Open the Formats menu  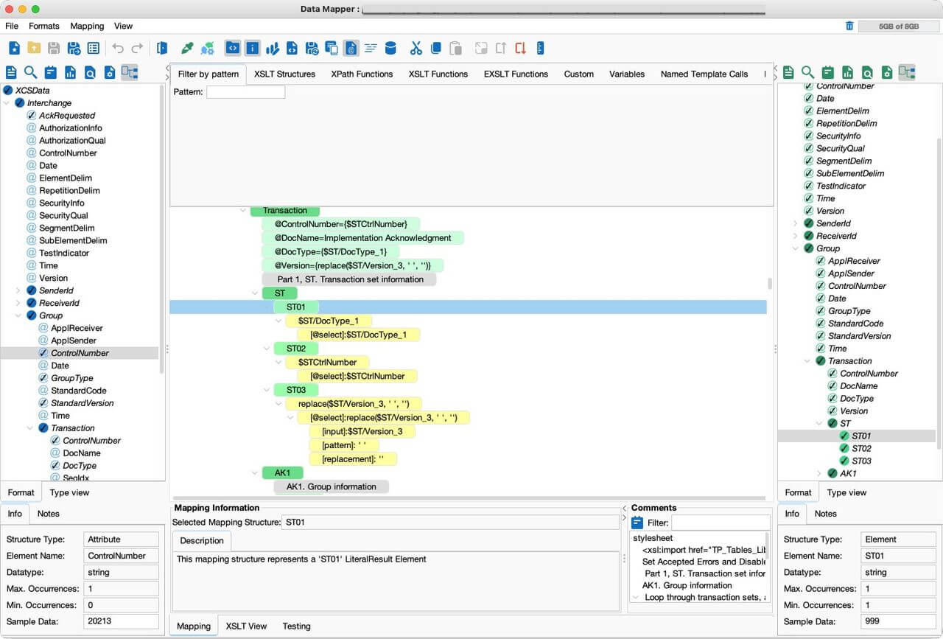point(44,26)
